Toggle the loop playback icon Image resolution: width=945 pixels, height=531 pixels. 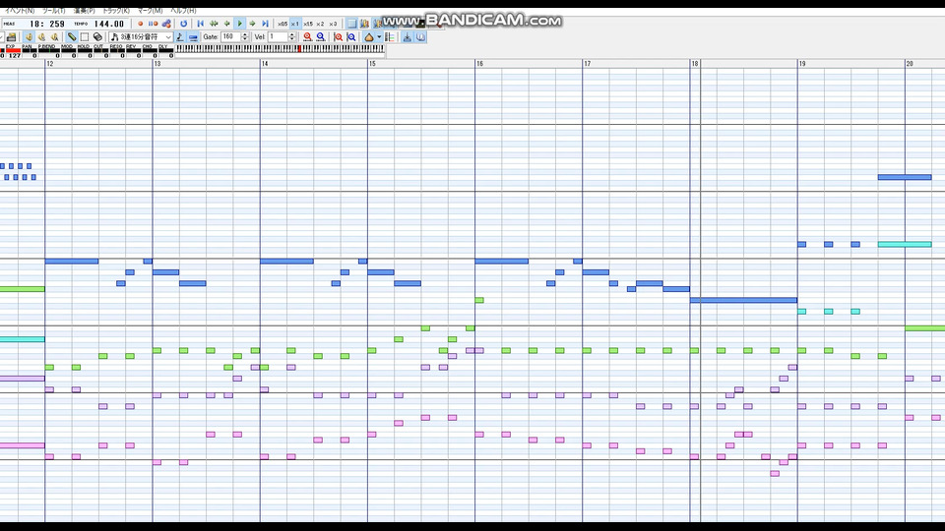(x=183, y=24)
